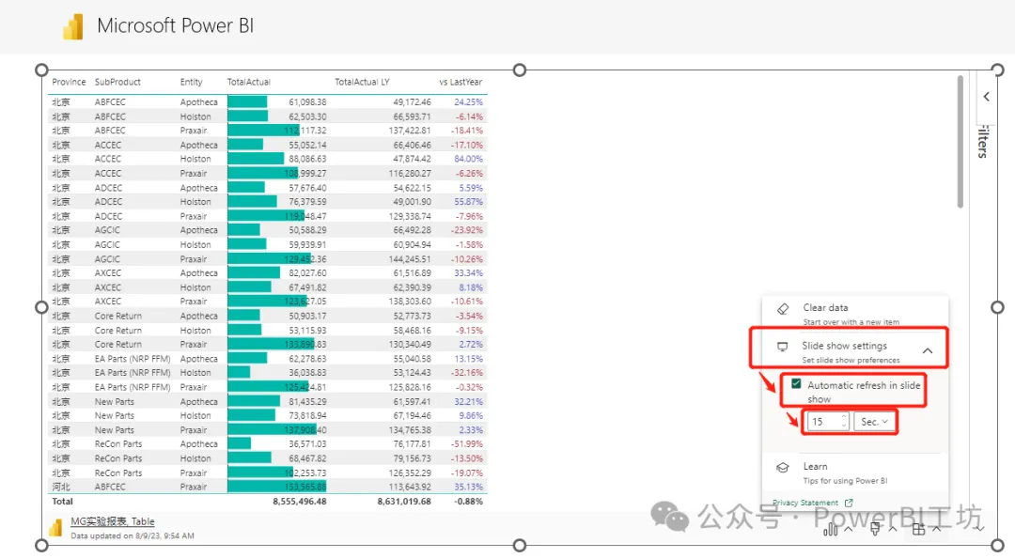The width and height of the screenshot is (1015, 558).
Task: Click the 8,631,019.68 total LY value
Action: 404,502
